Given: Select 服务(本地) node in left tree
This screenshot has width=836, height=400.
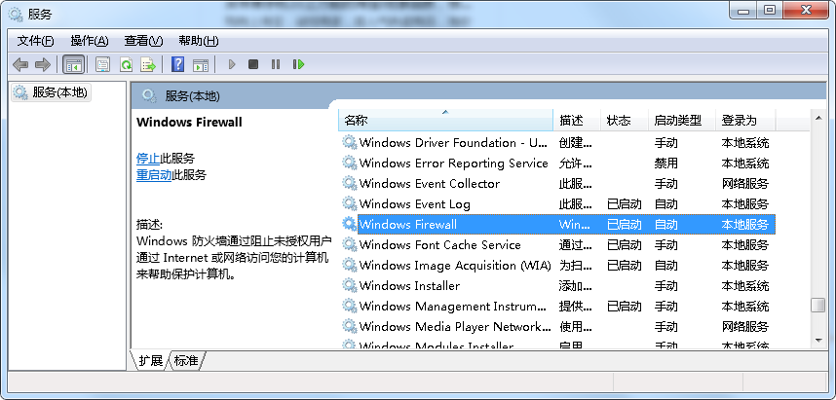Looking at the screenshot, I should point(52,92).
